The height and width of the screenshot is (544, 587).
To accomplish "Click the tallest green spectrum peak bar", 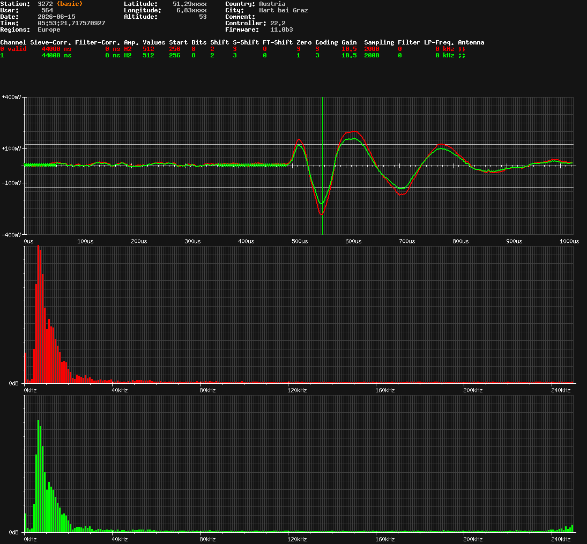I will 38,476.
